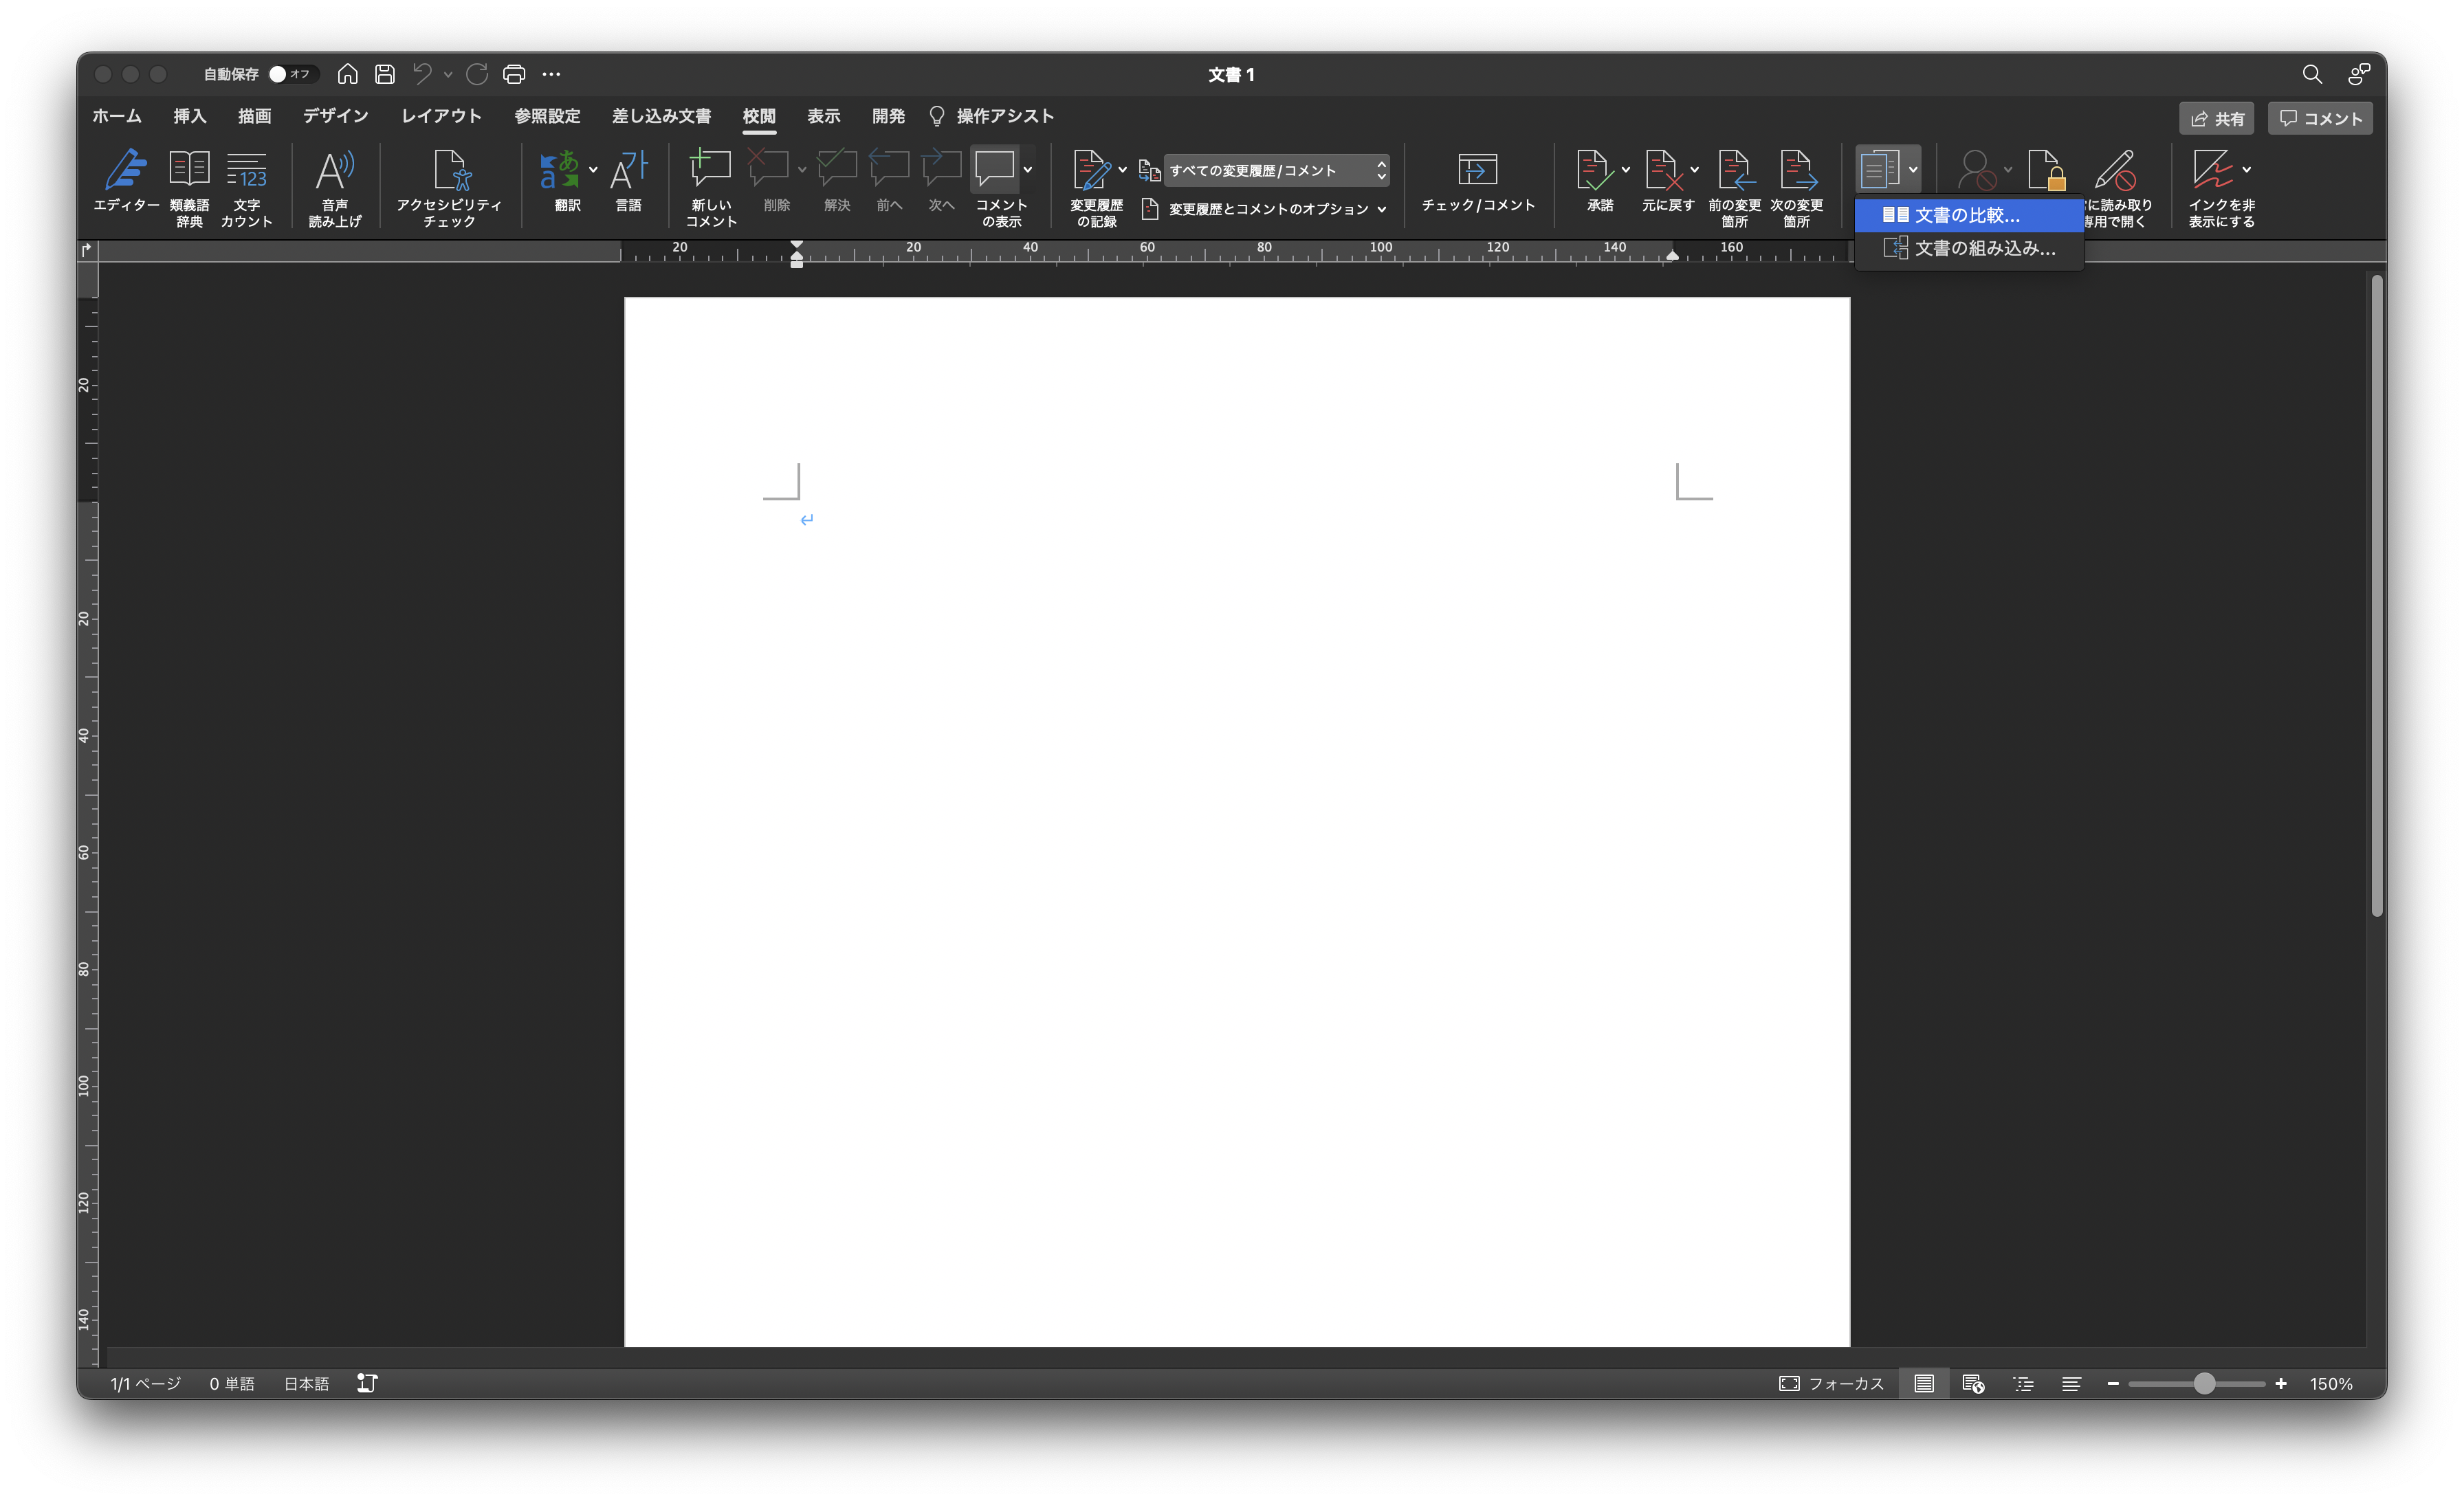Viewport: 2464px width, 1501px height.
Task: Select Compare Documents (文書の比較...)
Action: pos(1969,215)
